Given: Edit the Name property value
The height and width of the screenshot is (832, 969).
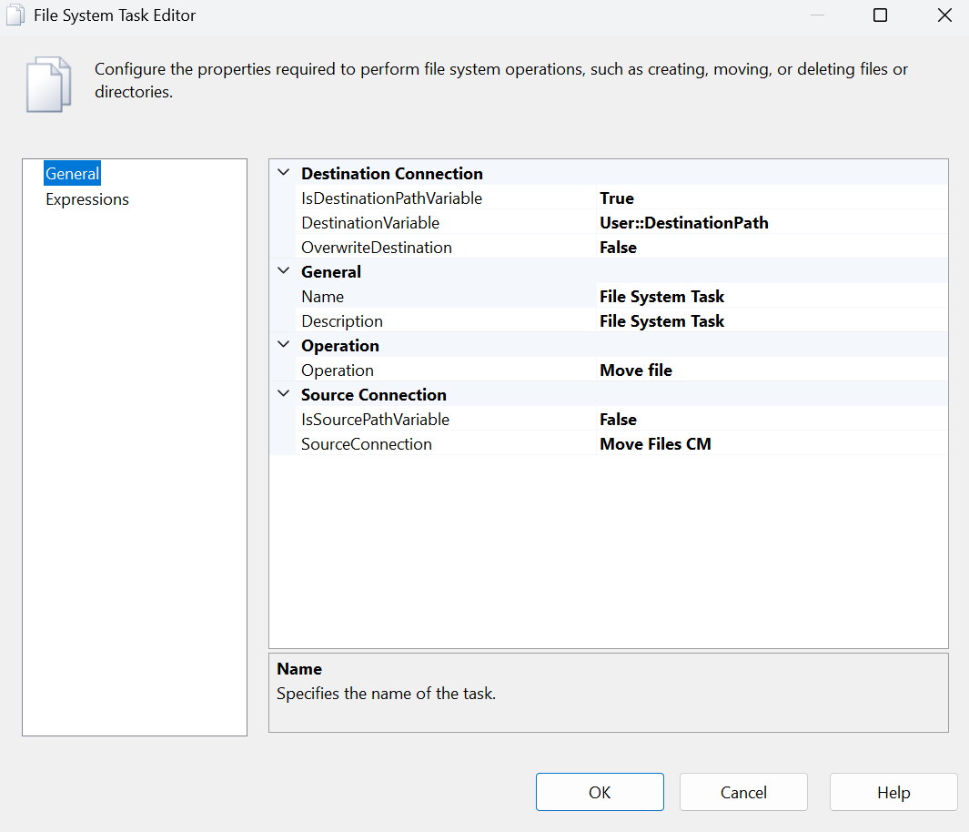Looking at the screenshot, I should click(x=772, y=297).
